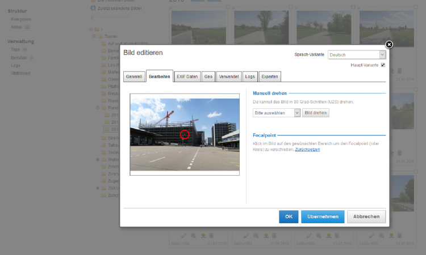Click the green download icon below the bottom-right thumbnail
This screenshot has width=426, height=255.
click(391, 236)
